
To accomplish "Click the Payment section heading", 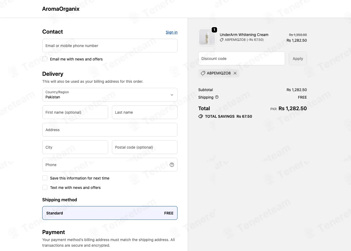I will pos(54,232).
